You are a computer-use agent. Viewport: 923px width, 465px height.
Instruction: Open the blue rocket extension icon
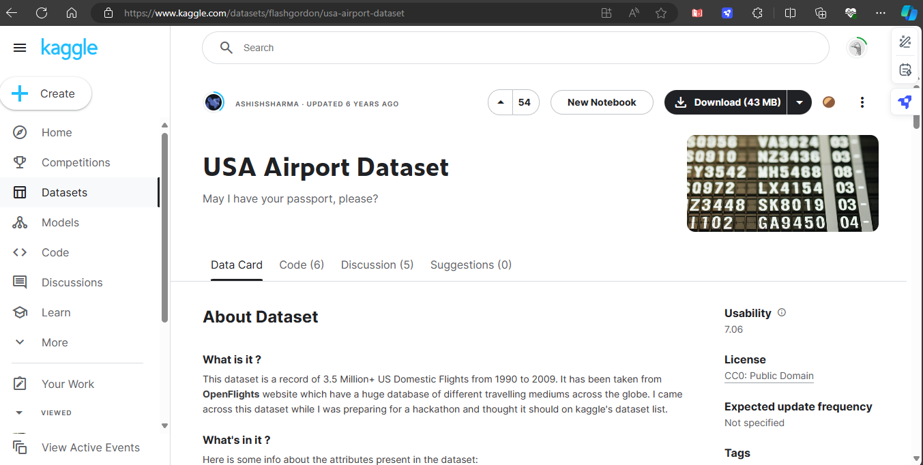click(x=727, y=13)
